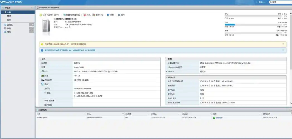This screenshot has width=292, height=139.
Task: Click the magnifier icon in search box
Action: coord(271,2)
